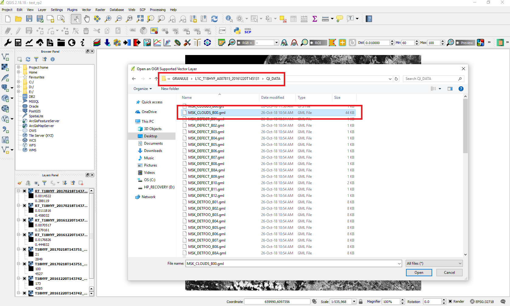Click the Identify Features tool
The width and height of the screenshot is (510, 306).
[229, 19]
